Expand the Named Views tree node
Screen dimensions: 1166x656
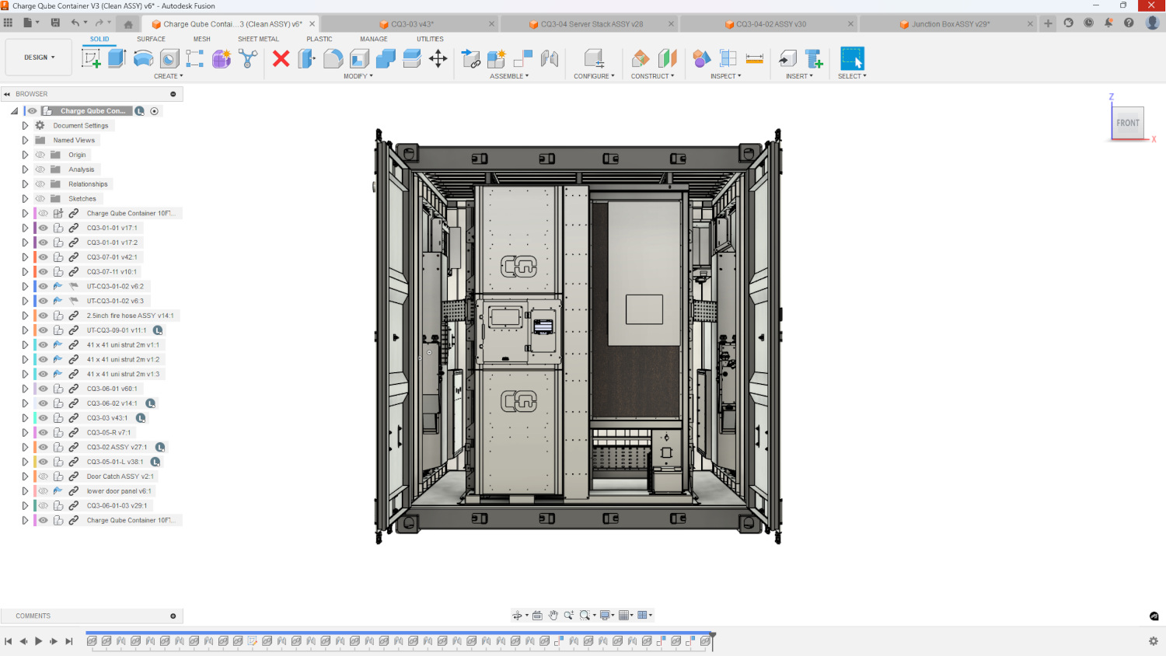[25, 141]
